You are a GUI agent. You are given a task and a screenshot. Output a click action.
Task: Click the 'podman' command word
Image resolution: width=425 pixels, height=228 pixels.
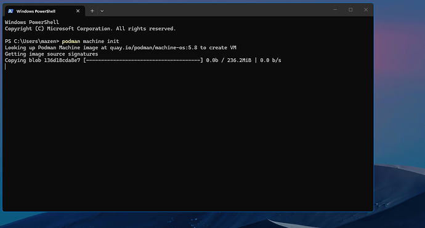[71, 41]
